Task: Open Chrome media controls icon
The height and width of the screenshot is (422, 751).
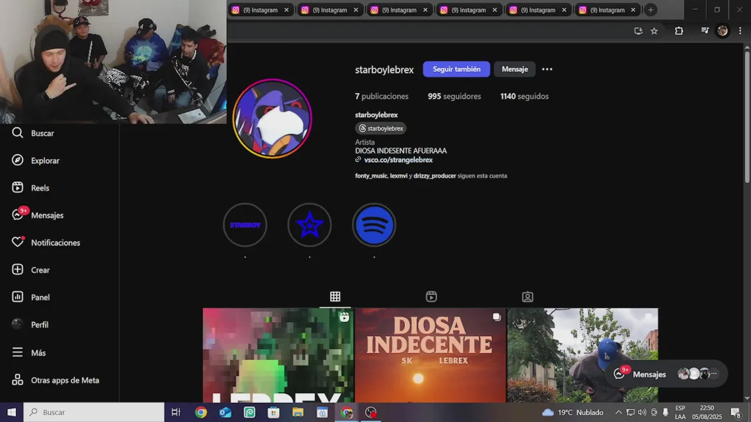Action: 705,31
